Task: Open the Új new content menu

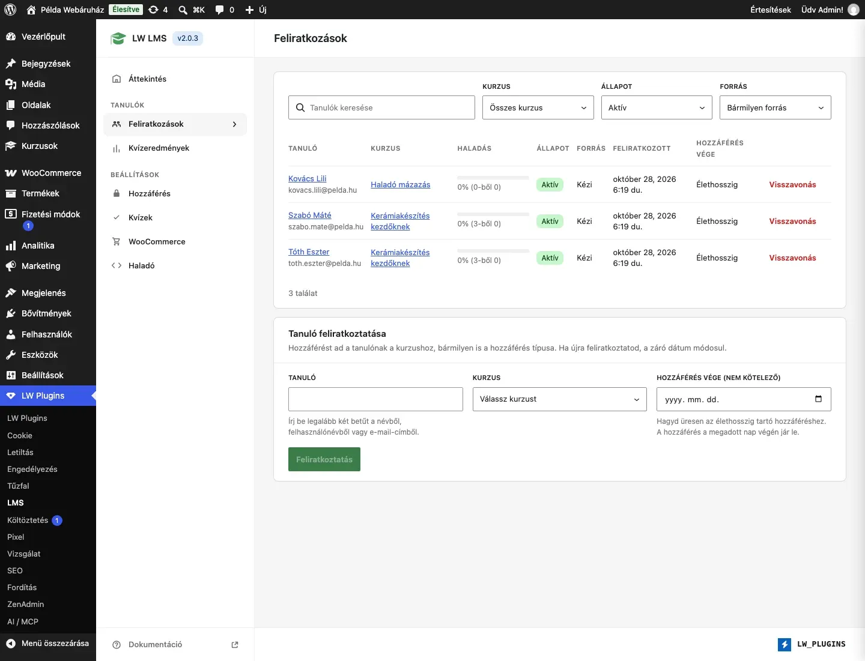Action: (x=256, y=10)
